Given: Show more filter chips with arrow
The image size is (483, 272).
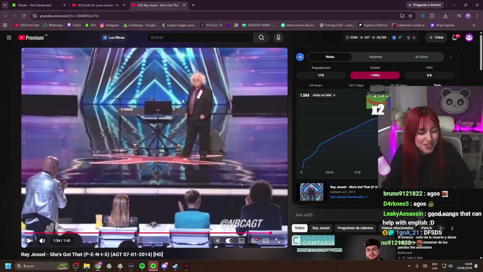Looking at the screenshot, I should 452,228.
